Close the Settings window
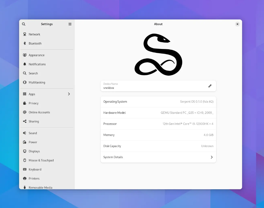This screenshot has width=264, height=208. (237, 24)
